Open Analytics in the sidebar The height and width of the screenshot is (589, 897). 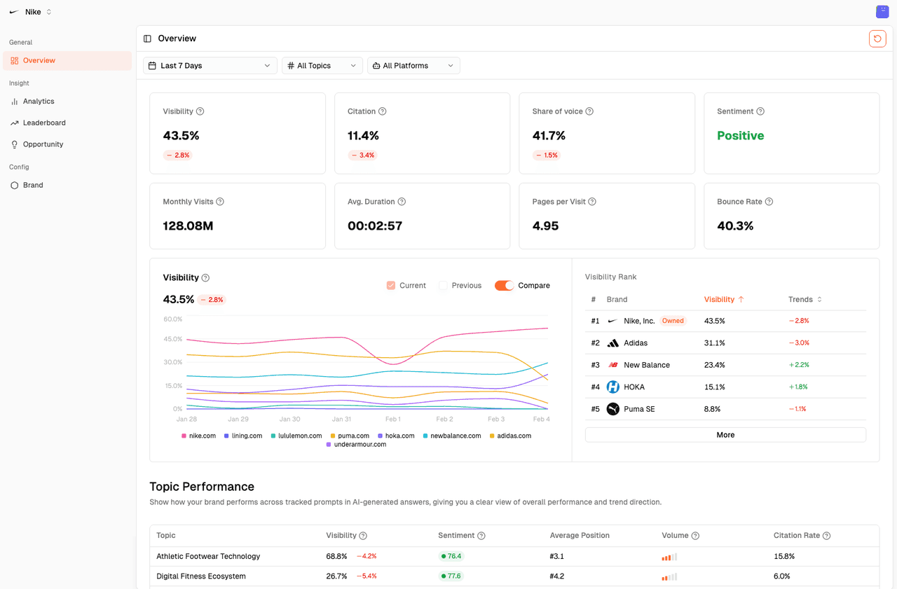tap(67, 102)
